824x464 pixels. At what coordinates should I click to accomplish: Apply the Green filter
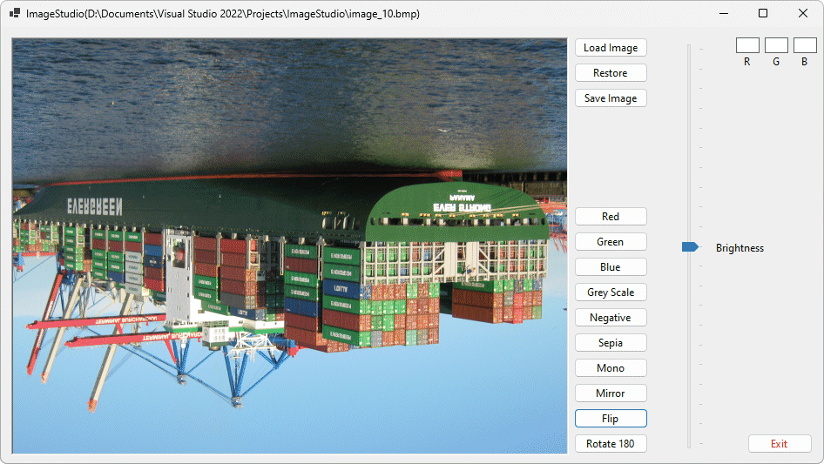click(x=611, y=242)
